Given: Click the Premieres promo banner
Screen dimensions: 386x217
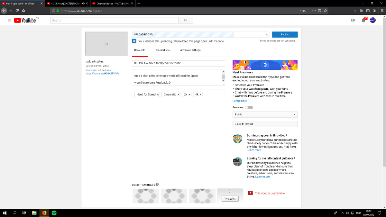Looking at the screenshot, I should pos(265,65).
